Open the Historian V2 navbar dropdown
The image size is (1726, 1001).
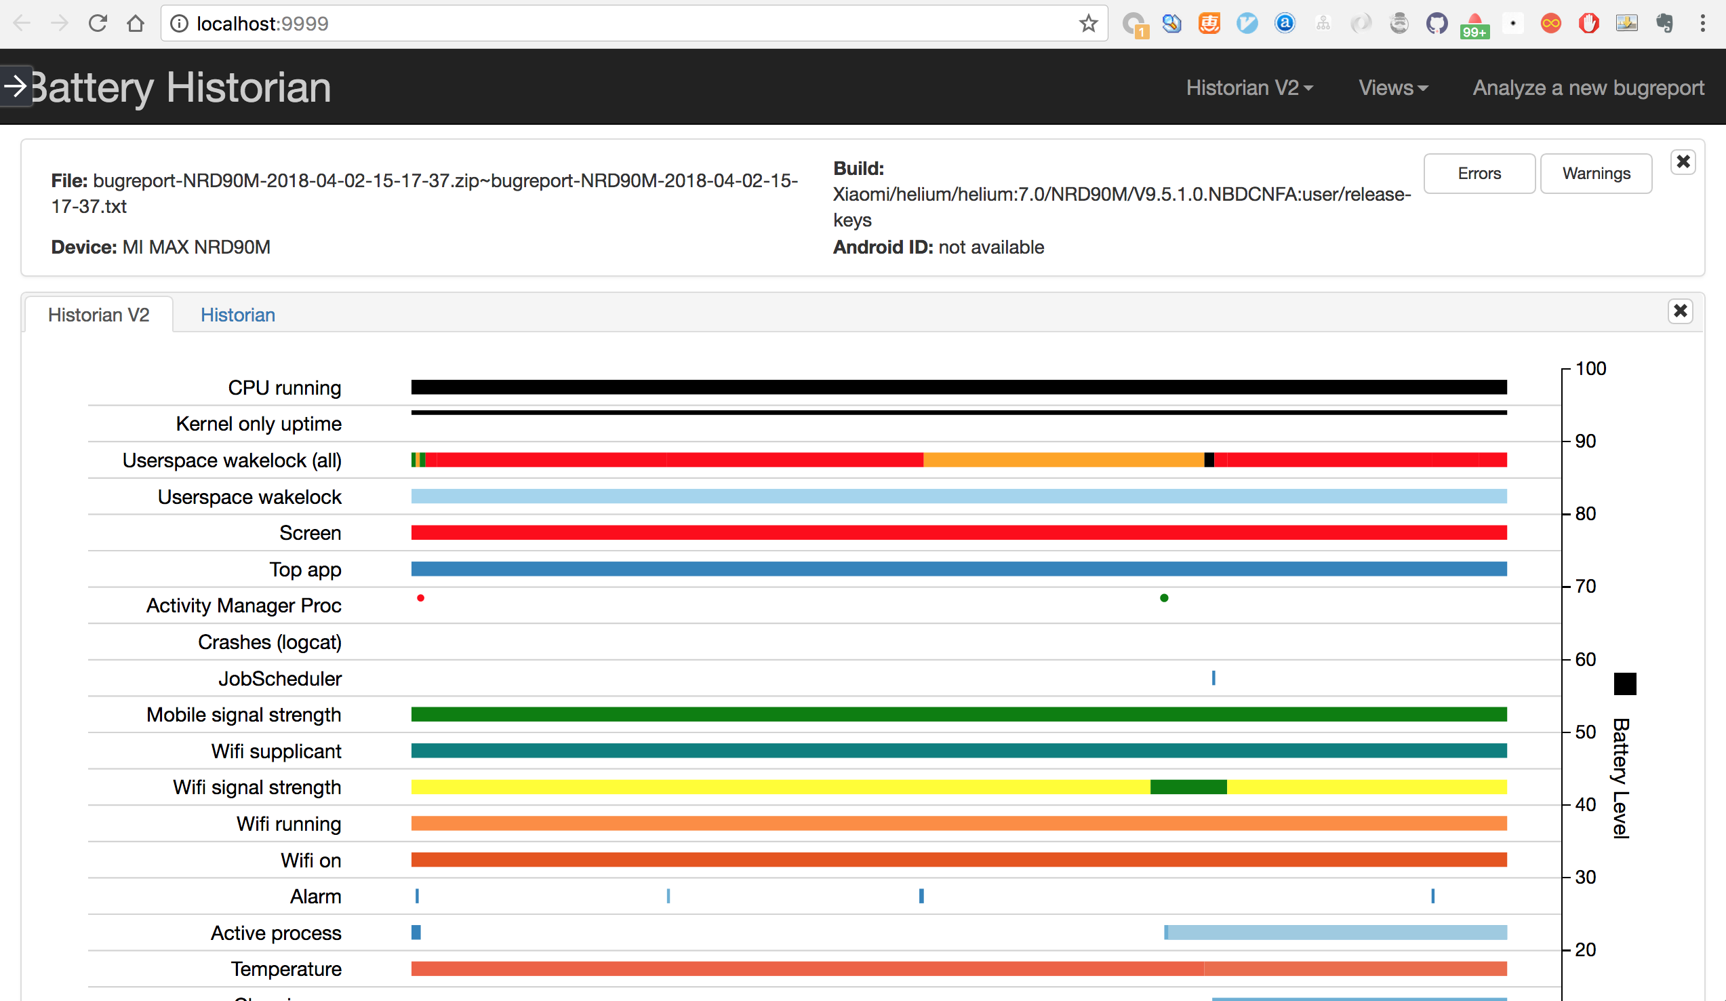click(1249, 87)
